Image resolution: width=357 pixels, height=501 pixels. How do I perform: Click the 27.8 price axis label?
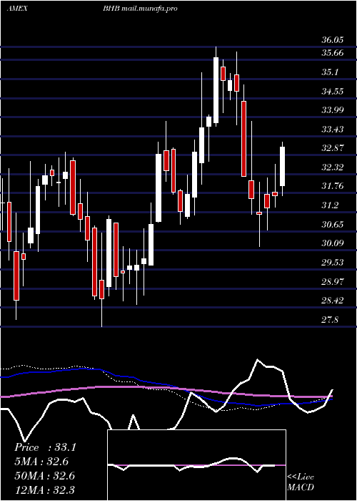coord(330,319)
